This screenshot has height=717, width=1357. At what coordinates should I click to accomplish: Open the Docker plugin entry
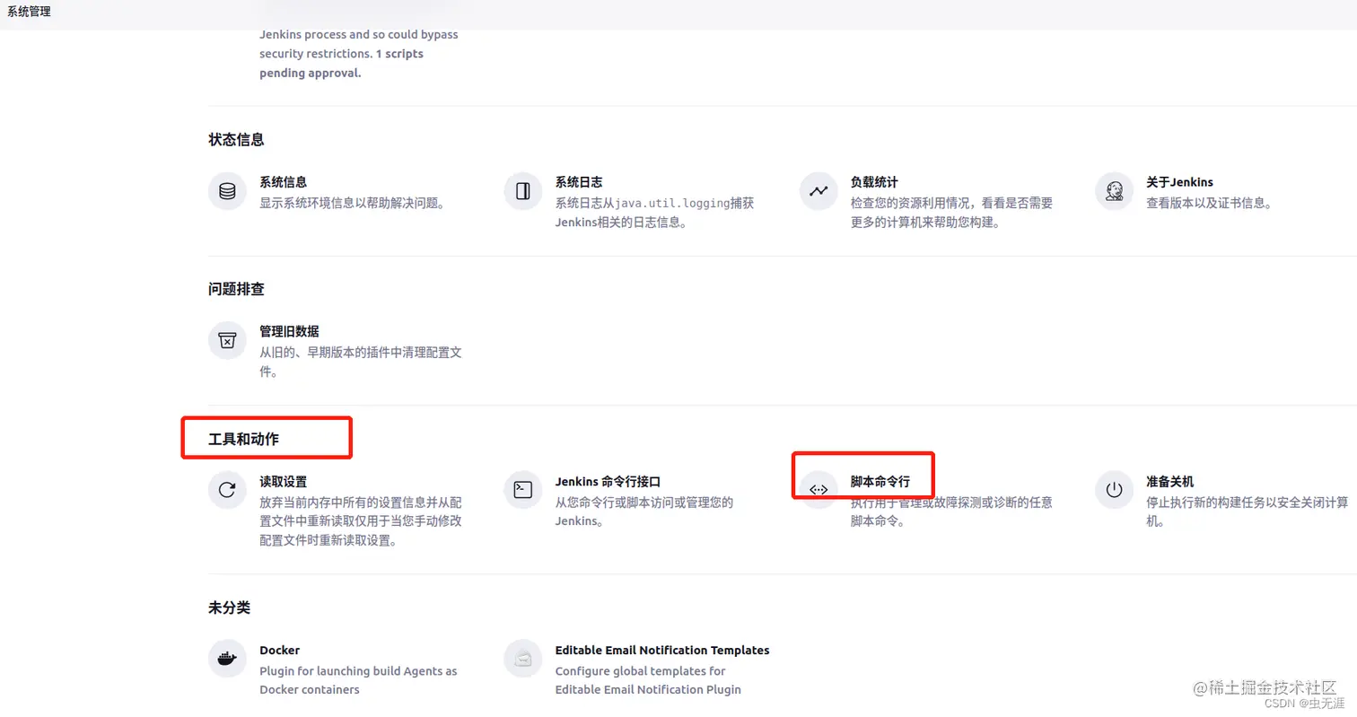click(279, 650)
